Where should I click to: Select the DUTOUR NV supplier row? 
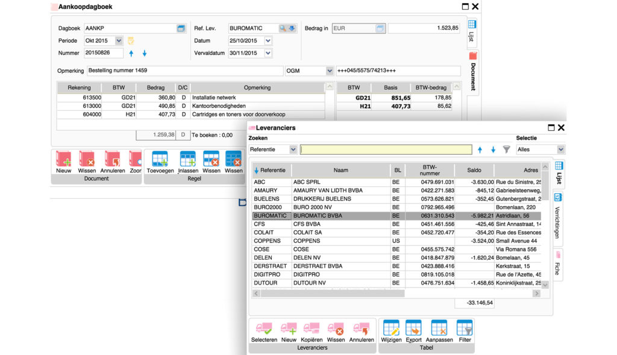tap(396, 283)
